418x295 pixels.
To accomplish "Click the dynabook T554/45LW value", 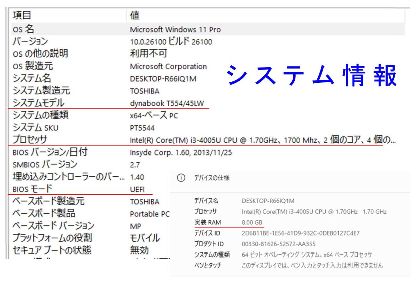I will (167, 103).
